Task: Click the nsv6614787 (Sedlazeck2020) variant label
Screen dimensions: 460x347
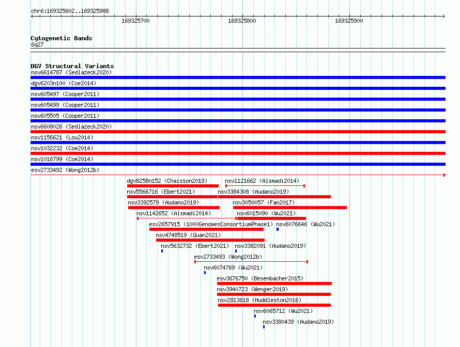Action: click(71, 72)
